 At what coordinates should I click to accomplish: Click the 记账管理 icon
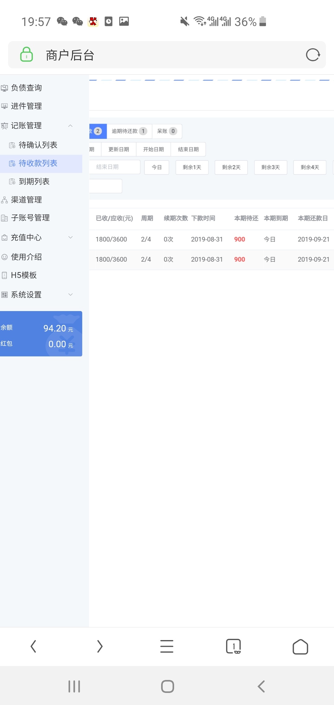[x=4, y=126]
